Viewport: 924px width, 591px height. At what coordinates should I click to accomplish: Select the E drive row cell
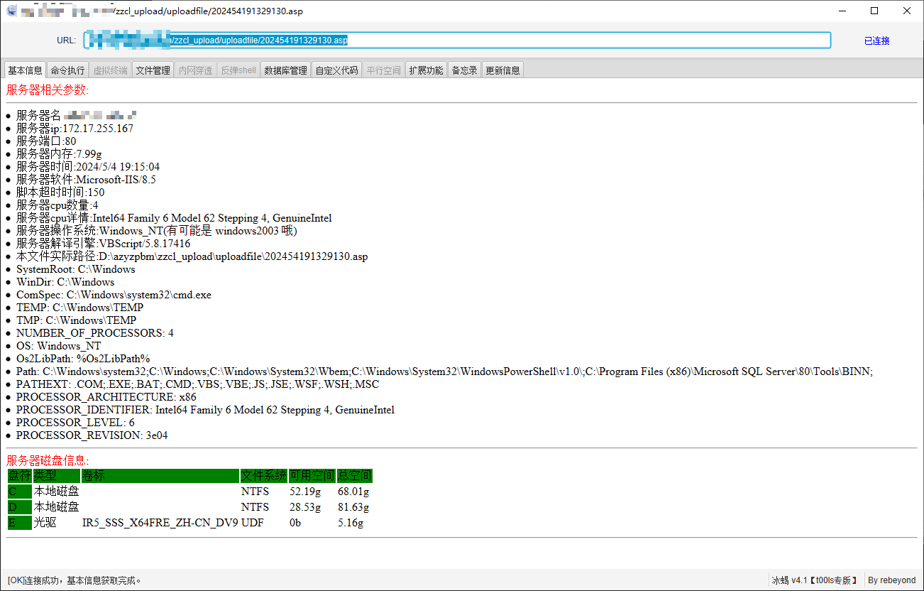pos(19,523)
